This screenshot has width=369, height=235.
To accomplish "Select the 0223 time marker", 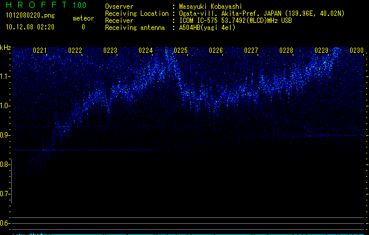I will (x=110, y=51).
